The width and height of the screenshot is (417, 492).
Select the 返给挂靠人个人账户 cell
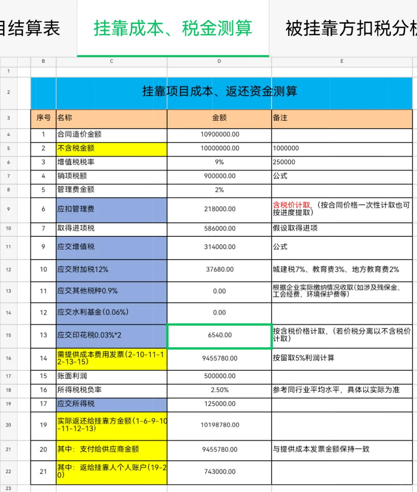112,472
